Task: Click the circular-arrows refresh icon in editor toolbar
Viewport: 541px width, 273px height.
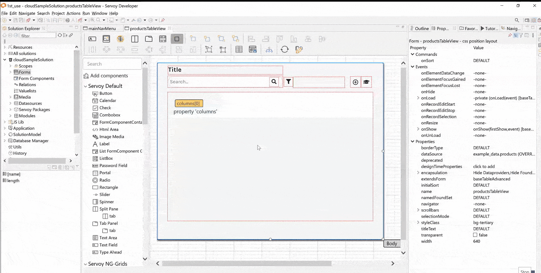Action: (284, 50)
